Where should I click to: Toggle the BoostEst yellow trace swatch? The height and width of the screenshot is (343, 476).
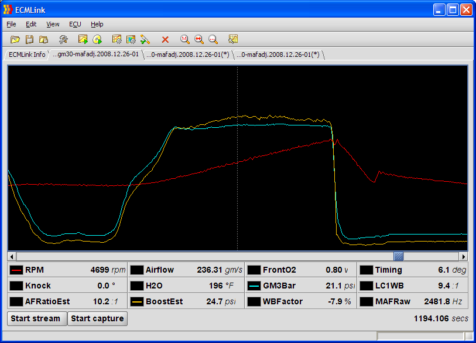point(137,301)
